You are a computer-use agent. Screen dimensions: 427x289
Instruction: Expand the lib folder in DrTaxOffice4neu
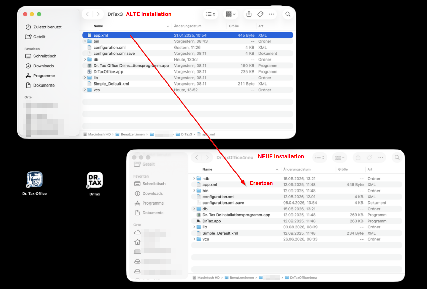(194, 227)
